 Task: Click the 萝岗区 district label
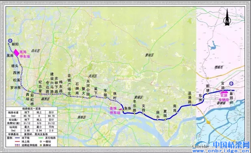coord(149,55)
